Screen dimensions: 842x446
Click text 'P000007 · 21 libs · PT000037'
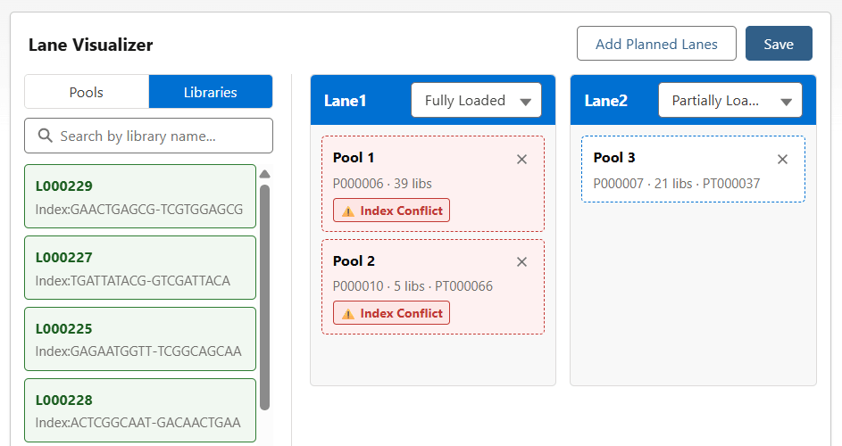(677, 184)
